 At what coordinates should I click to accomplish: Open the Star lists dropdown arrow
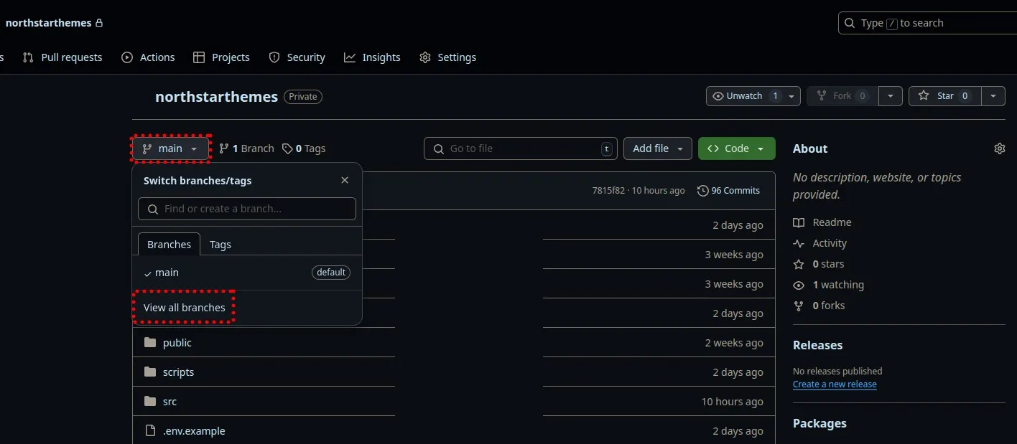pyautogui.click(x=993, y=96)
